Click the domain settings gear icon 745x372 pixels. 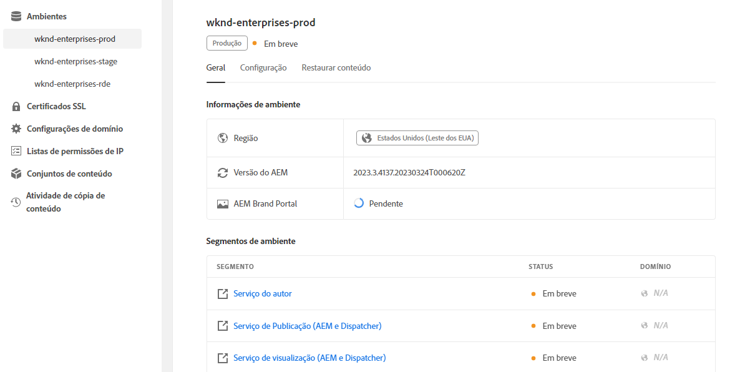pyautogui.click(x=16, y=129)
